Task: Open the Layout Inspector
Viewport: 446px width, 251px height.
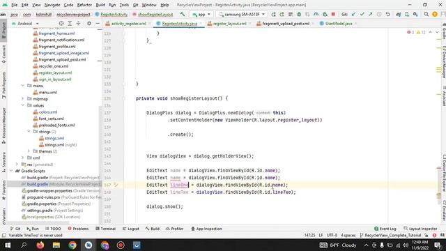Action: click(x=420, y=229)
